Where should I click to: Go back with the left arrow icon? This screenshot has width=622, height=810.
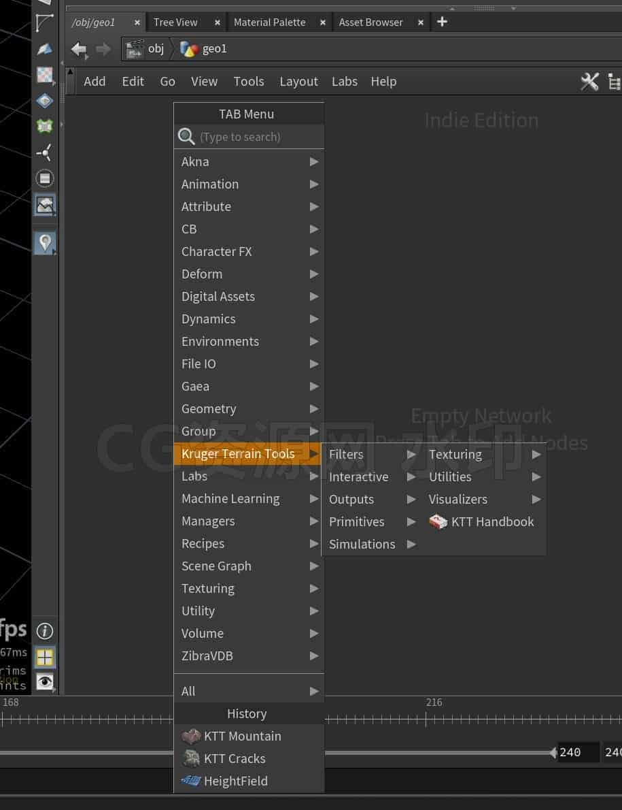point(79,50)
